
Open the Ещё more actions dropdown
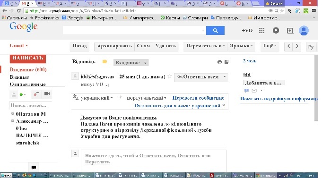coord(270,46)
